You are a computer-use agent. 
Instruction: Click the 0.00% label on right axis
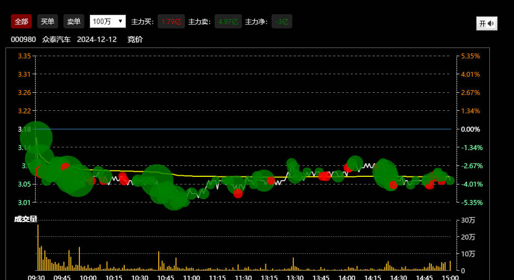tap(470, 129)
